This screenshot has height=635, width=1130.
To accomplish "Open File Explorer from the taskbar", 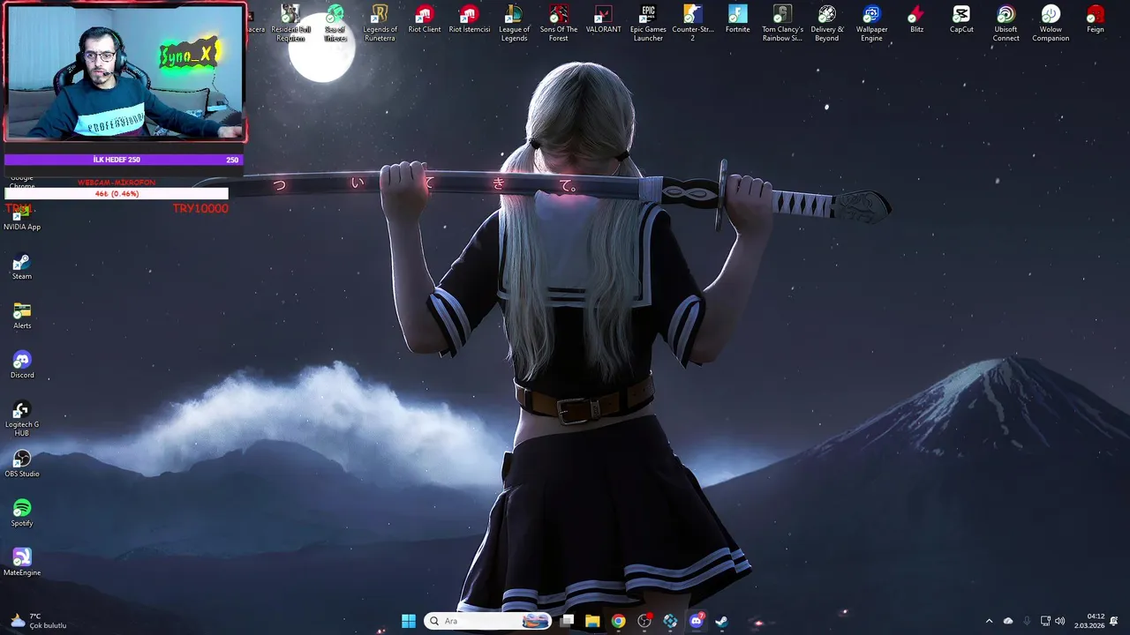I will pos(592,621).
